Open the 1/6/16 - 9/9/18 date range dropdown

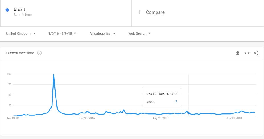pos(62,33)
